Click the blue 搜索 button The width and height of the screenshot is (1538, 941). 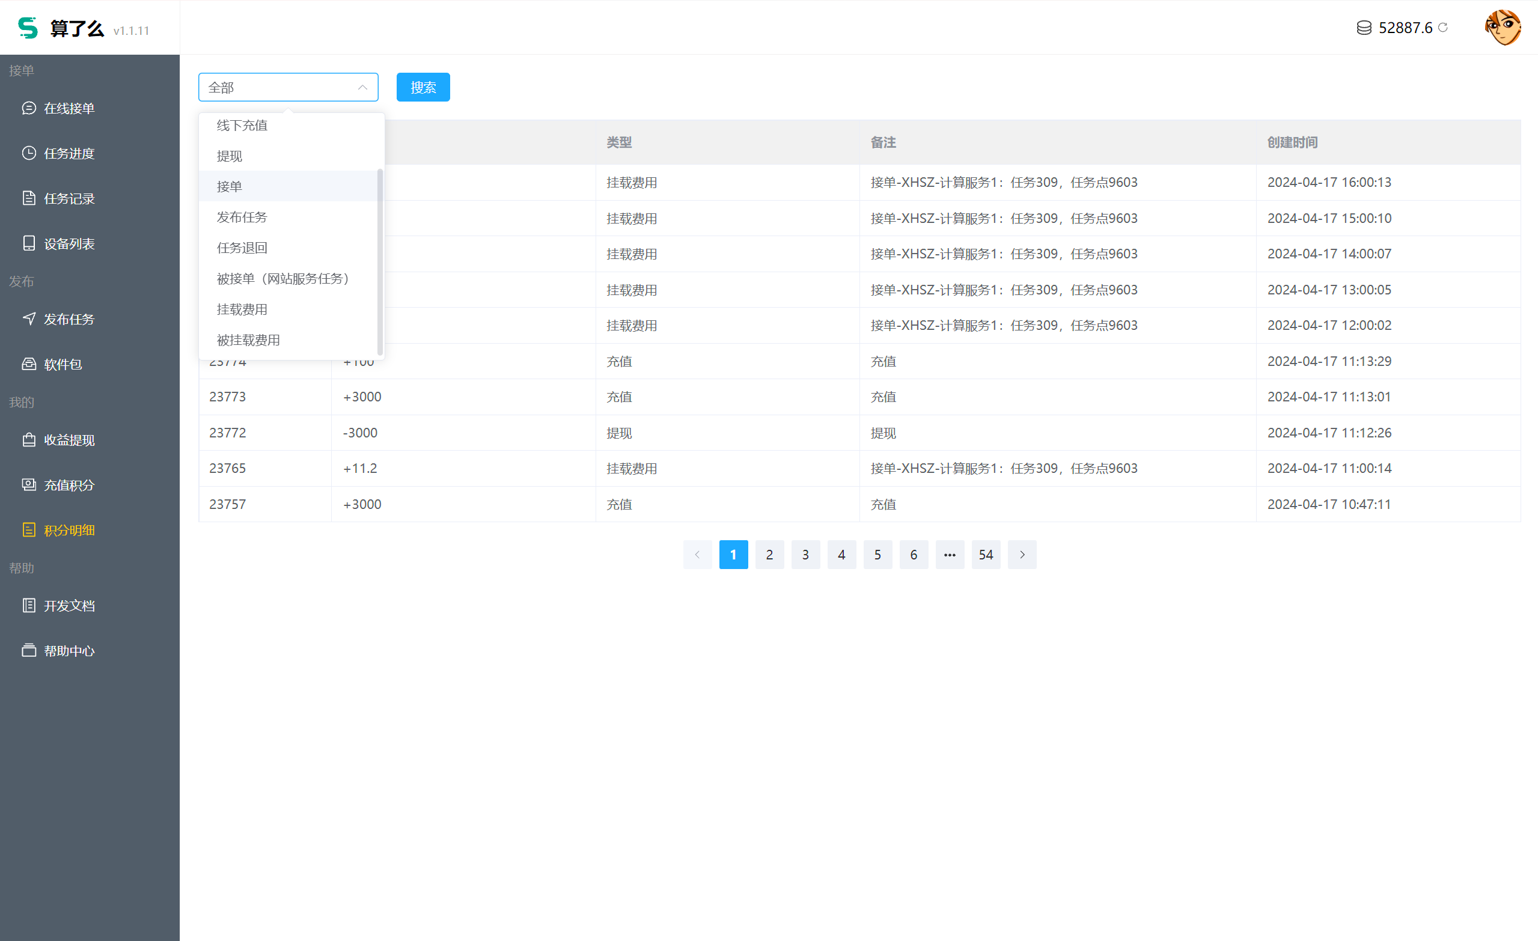pyautogui.click(x=423, y=87)
